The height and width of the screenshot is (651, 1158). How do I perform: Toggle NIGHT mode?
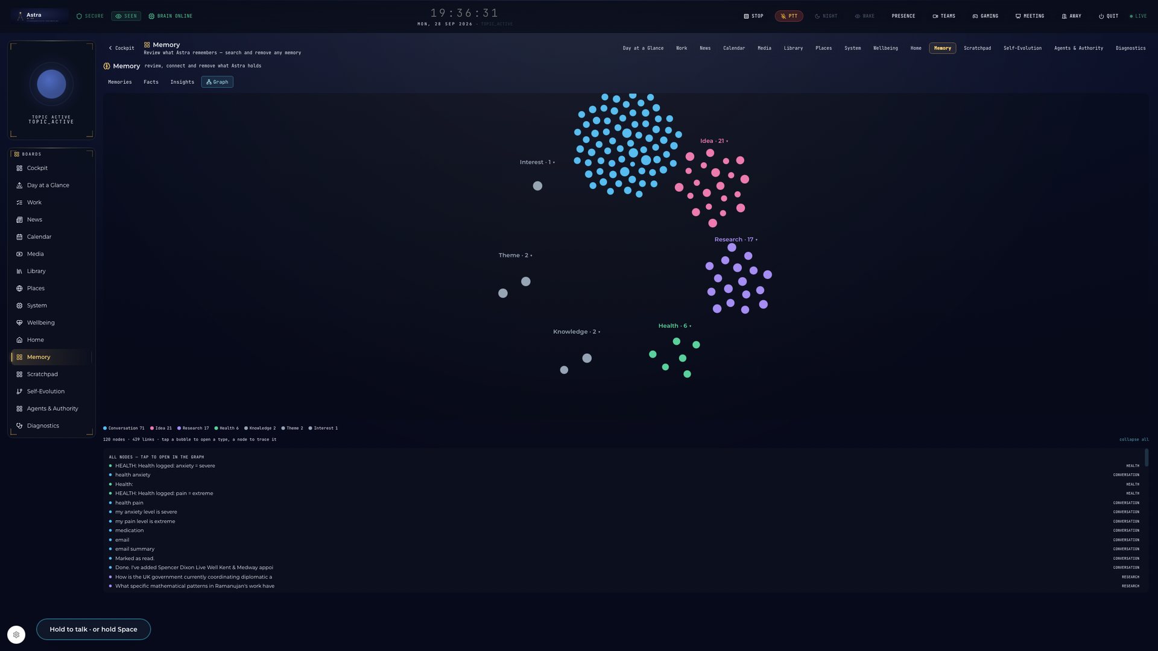[x=826, y=16]
